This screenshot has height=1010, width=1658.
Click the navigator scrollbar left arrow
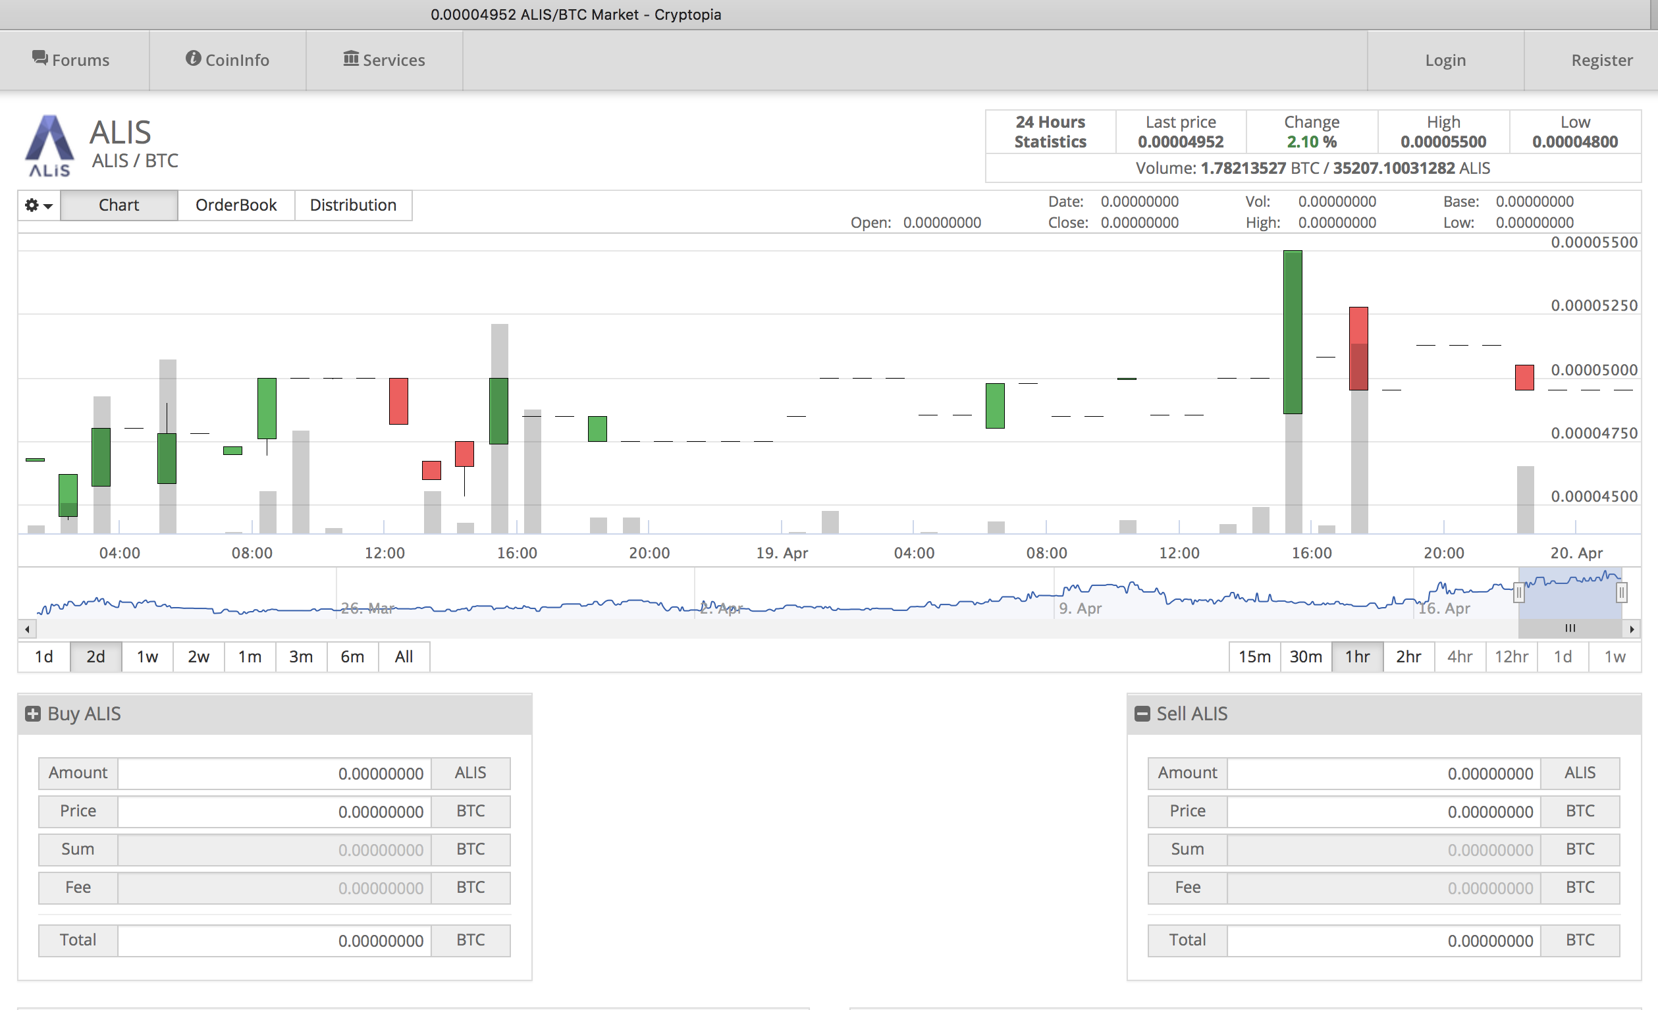[x=27, y=629]
